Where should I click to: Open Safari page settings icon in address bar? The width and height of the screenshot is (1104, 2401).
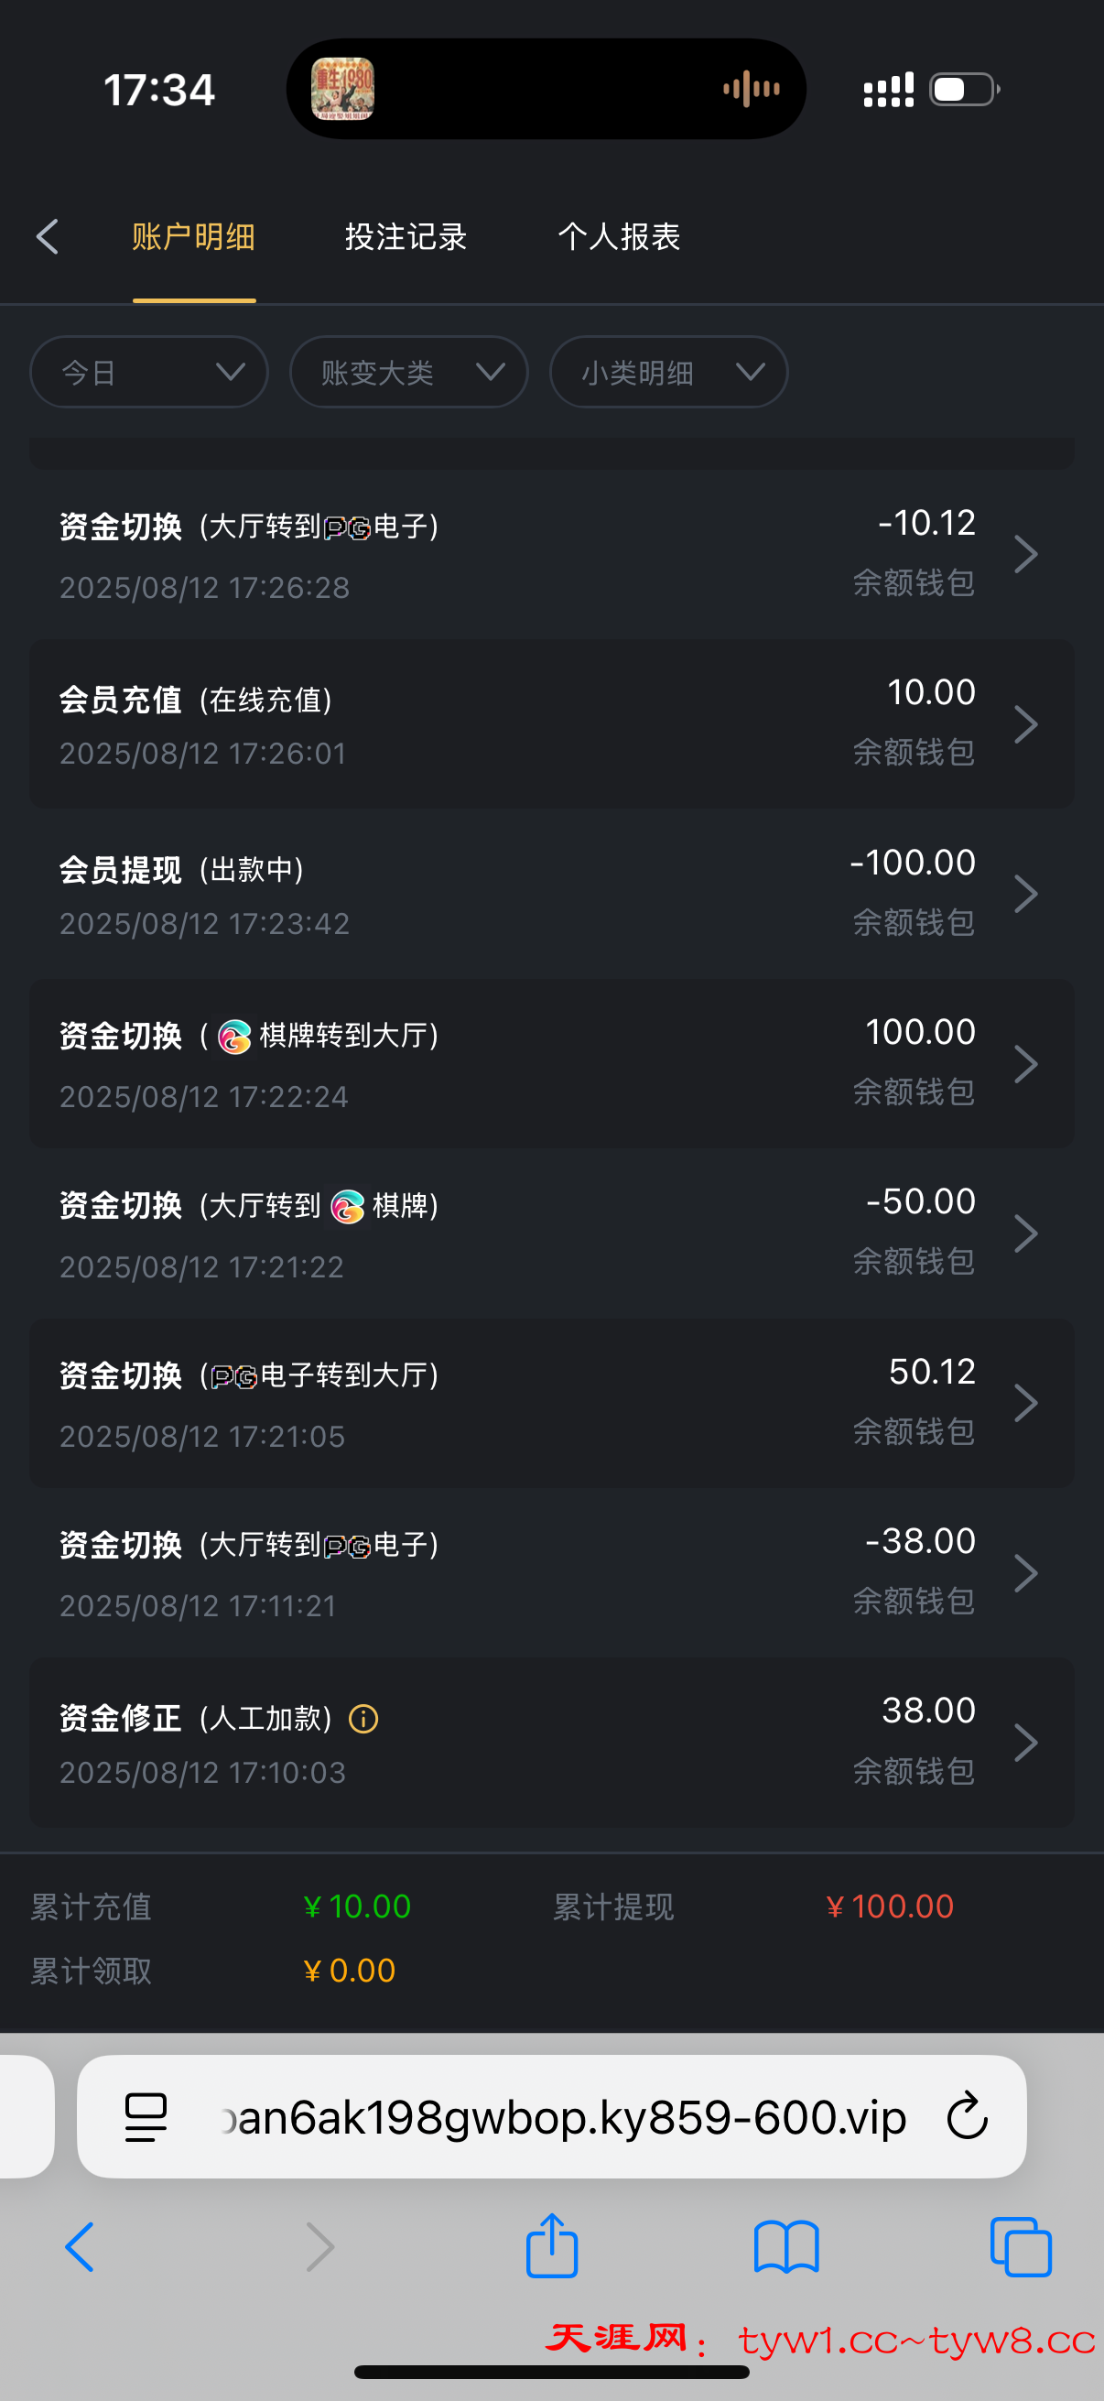[x=146, y=2117]
